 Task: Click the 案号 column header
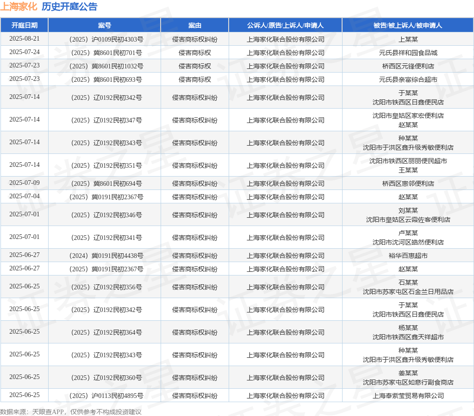pos(104,25)
